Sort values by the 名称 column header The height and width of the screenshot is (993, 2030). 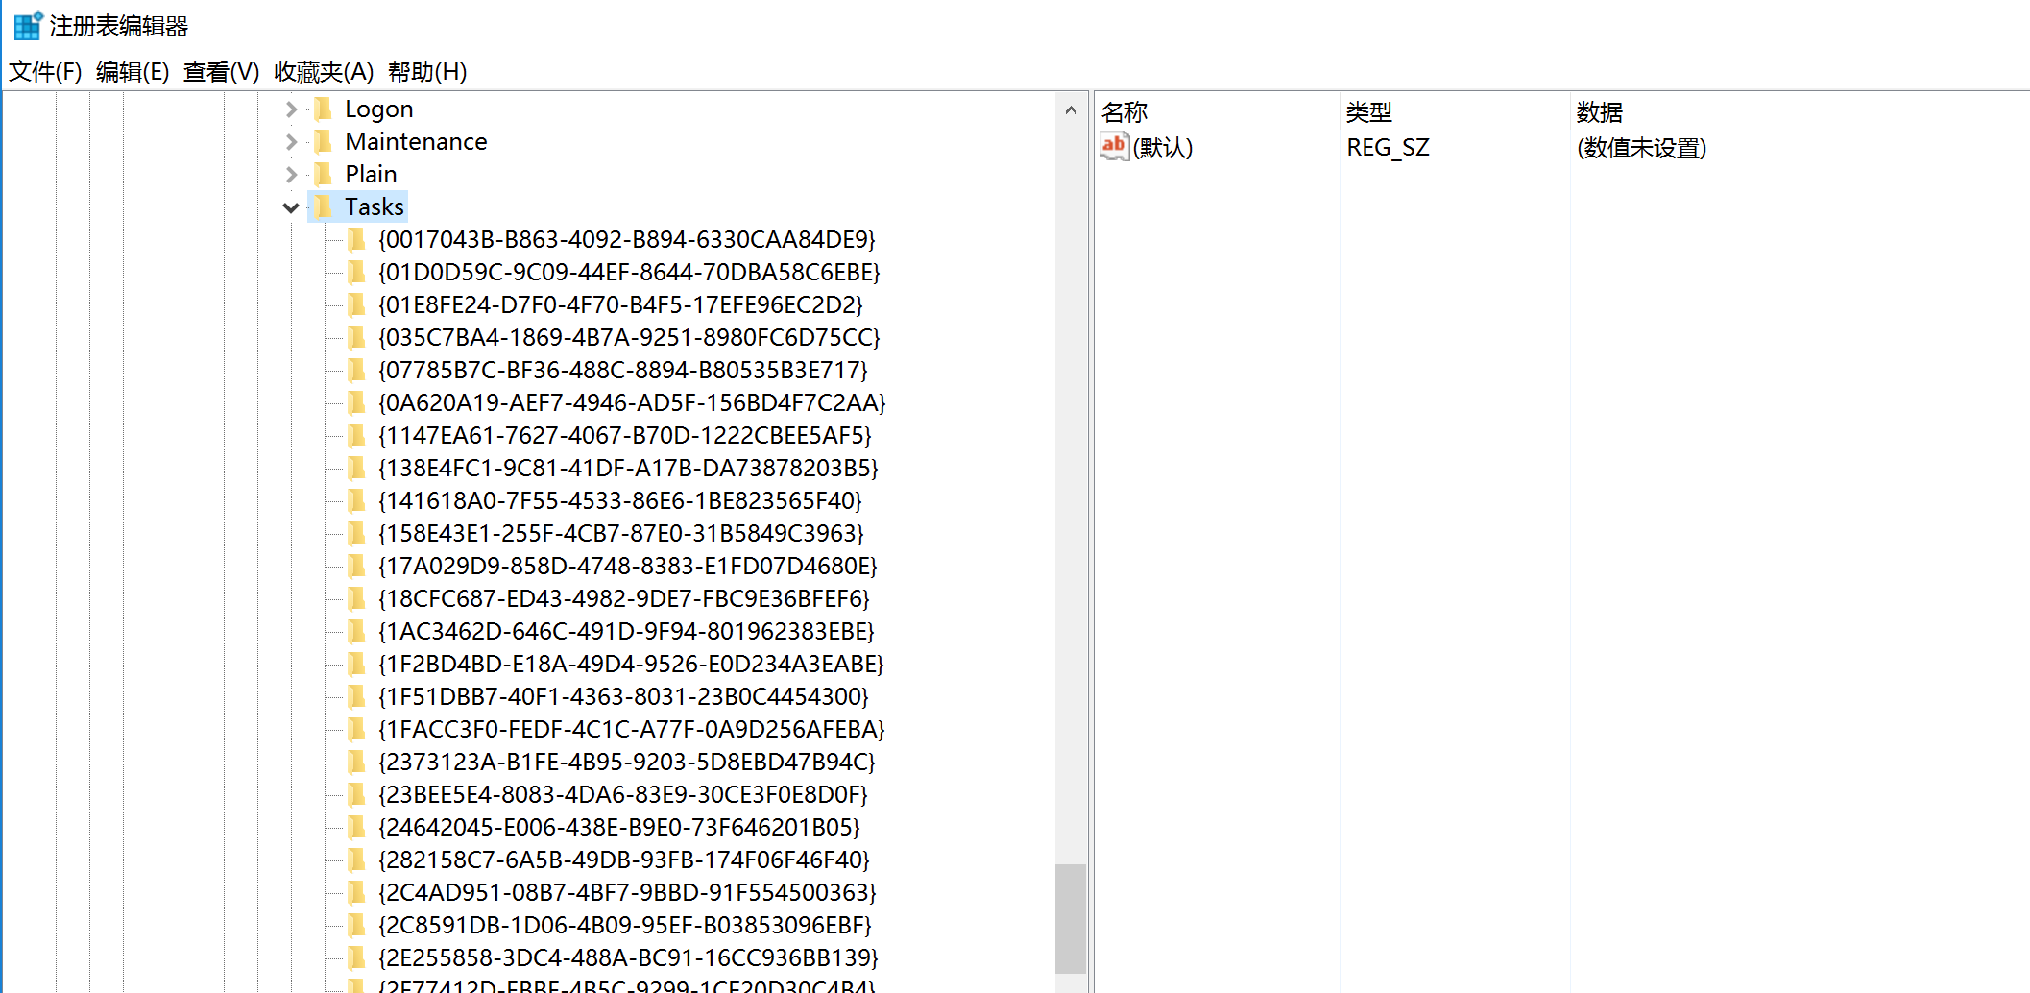(1124, 112)
